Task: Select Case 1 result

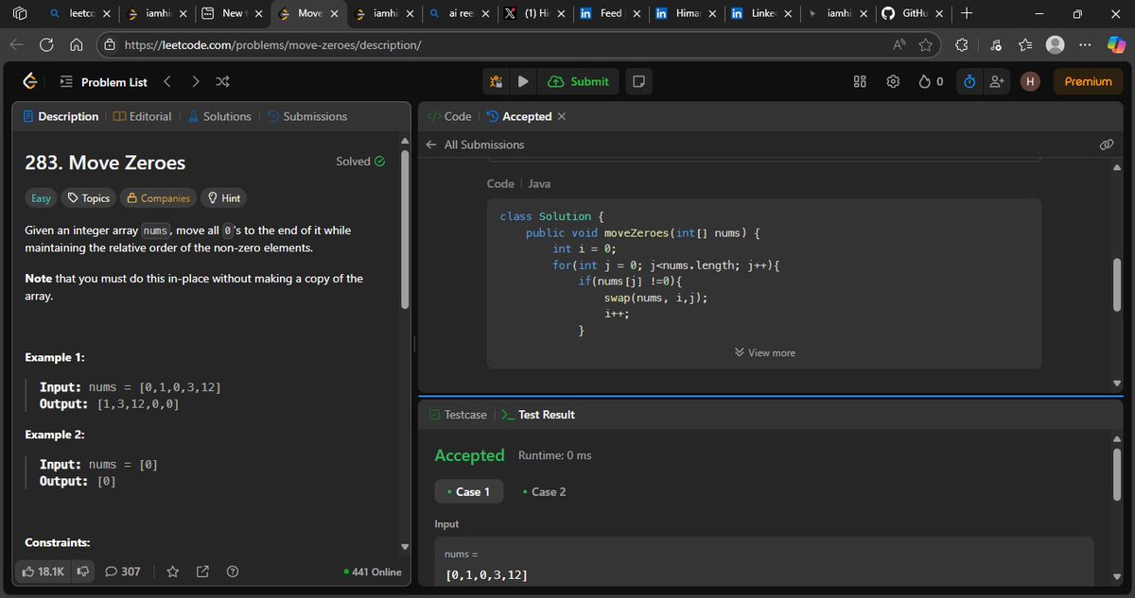Action: point(468,491)
